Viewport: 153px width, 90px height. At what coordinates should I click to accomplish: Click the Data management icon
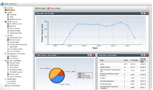(x=6, y=86)
